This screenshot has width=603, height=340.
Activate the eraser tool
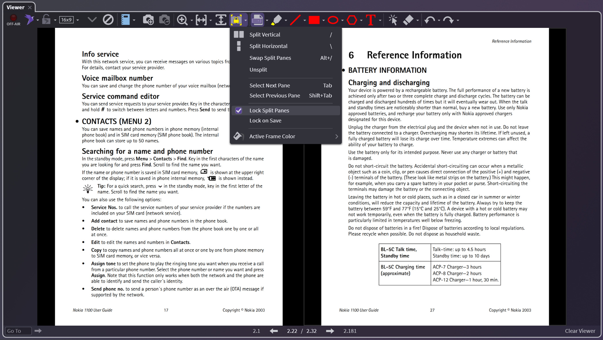click(x=408, y=20)
